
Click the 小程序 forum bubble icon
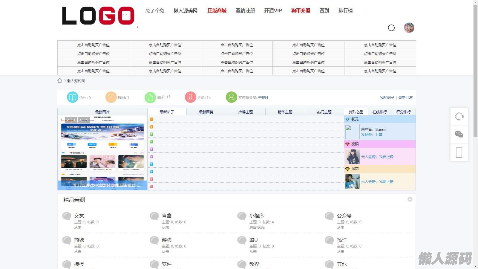pos(242,216)
